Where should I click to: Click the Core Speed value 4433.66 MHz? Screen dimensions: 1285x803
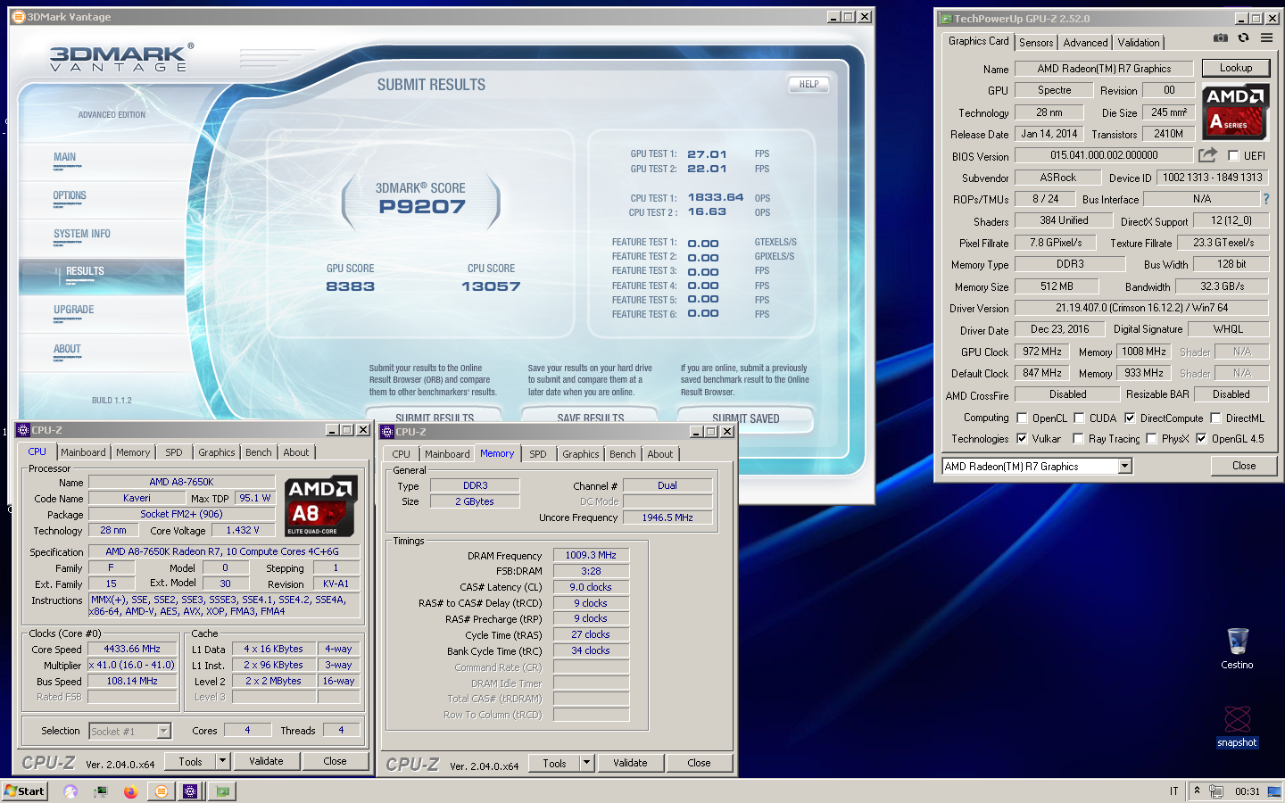(132, 649)
